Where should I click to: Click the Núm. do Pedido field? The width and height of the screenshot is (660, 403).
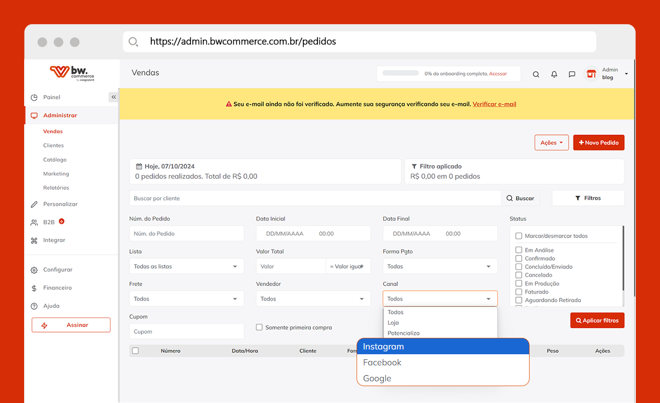[x=187, y=234]
